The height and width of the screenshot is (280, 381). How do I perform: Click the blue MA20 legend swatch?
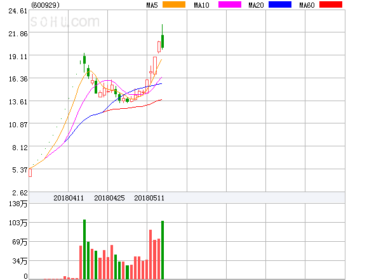tap(280, 4)
